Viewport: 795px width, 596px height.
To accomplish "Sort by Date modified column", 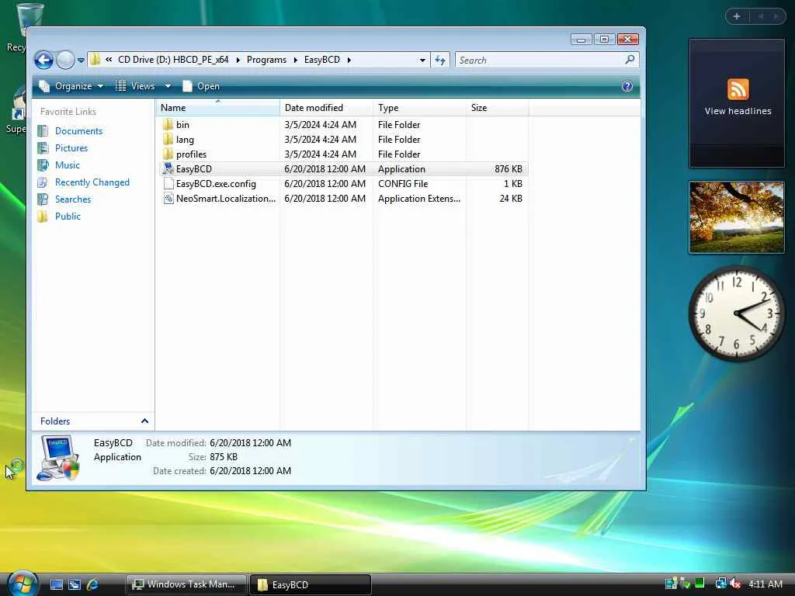I will point(327,107).
